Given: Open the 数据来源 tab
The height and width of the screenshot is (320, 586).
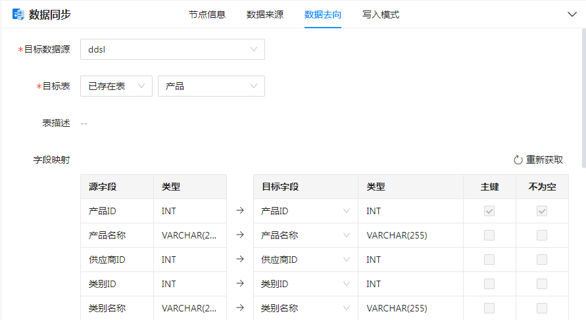Looking at the screenshot, I should (x=264, y=14).
